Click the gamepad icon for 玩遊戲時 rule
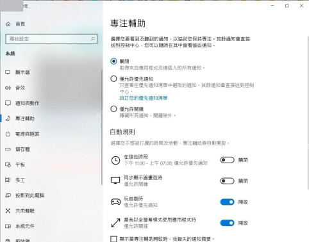Viewport: 309px width, 242px height. [x=115, y=202]
